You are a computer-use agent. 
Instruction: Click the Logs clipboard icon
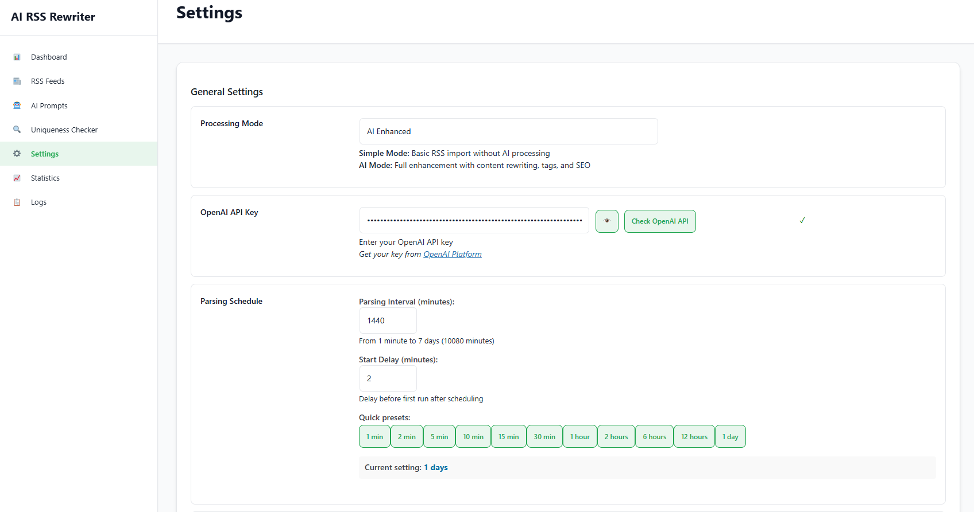pos(17,202)
